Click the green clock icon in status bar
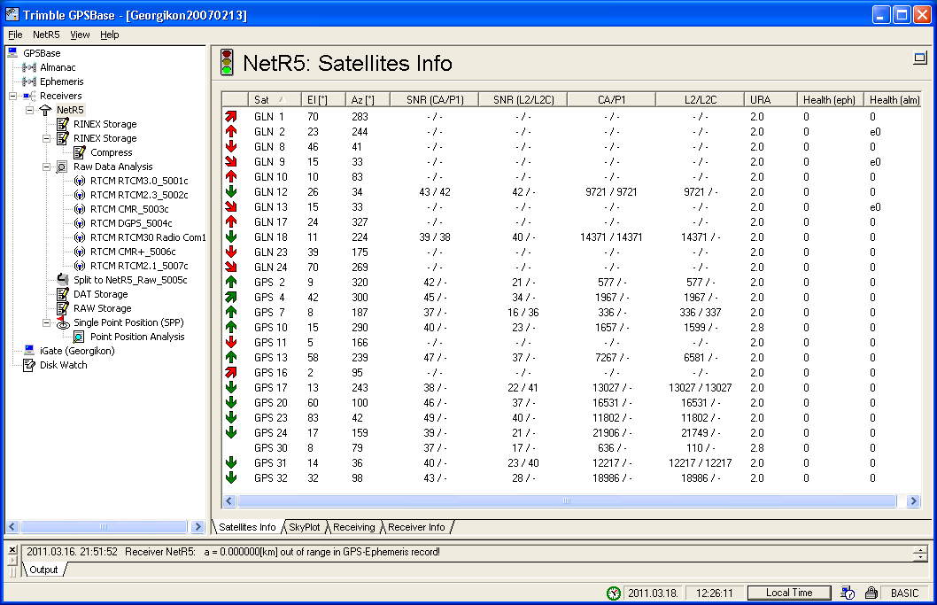Image resolution: width=937 pixels, height=605 pixels. coord(614,593)
